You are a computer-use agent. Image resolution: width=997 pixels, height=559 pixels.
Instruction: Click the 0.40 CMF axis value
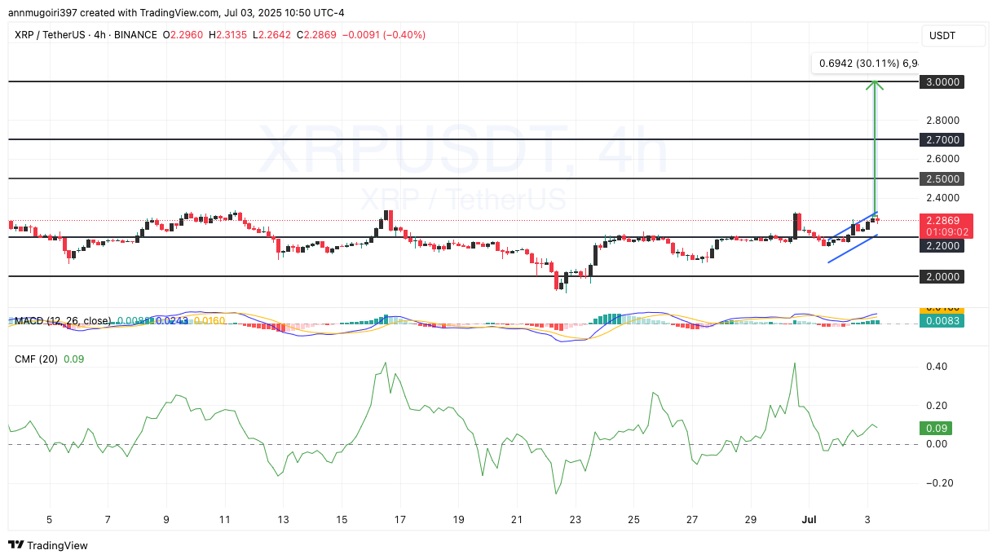pos(935,367)
